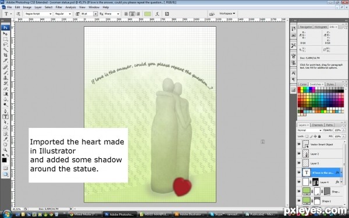Viewport: 349px width, 218px height.
Task: Hide the Shape 1 layer
Action: coord(299,201)
